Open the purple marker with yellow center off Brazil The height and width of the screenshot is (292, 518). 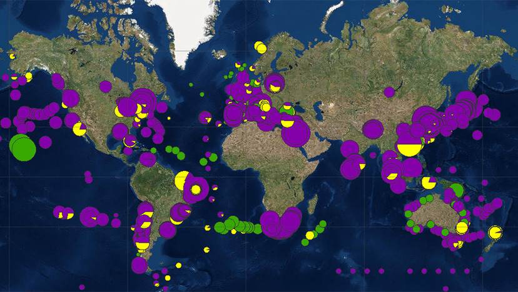coord(196,190)
